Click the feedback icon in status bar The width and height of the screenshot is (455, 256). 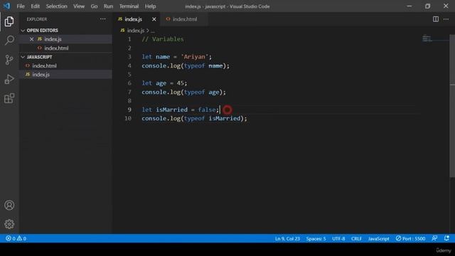[x=434, y=238]
